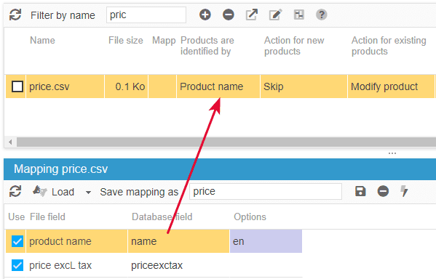Click the edit pencil icon in top toolbar
The width and height of the screenshot is (436, 279).
point(275,15)
